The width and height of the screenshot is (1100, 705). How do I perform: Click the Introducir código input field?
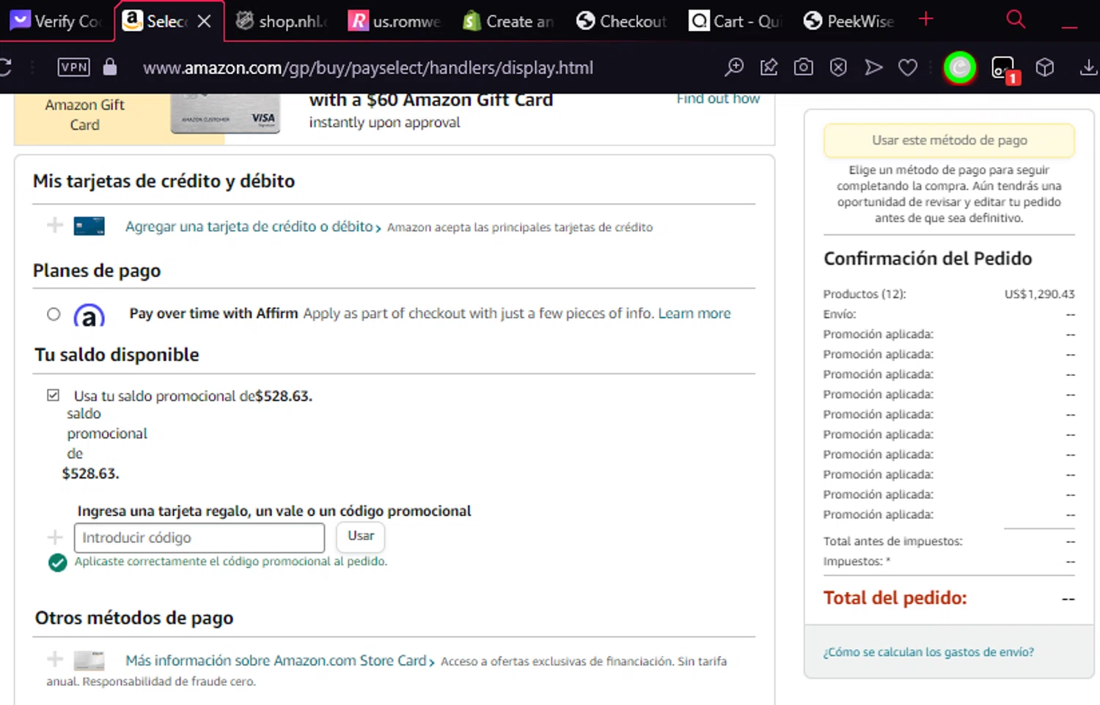click(x=199, y=538)
